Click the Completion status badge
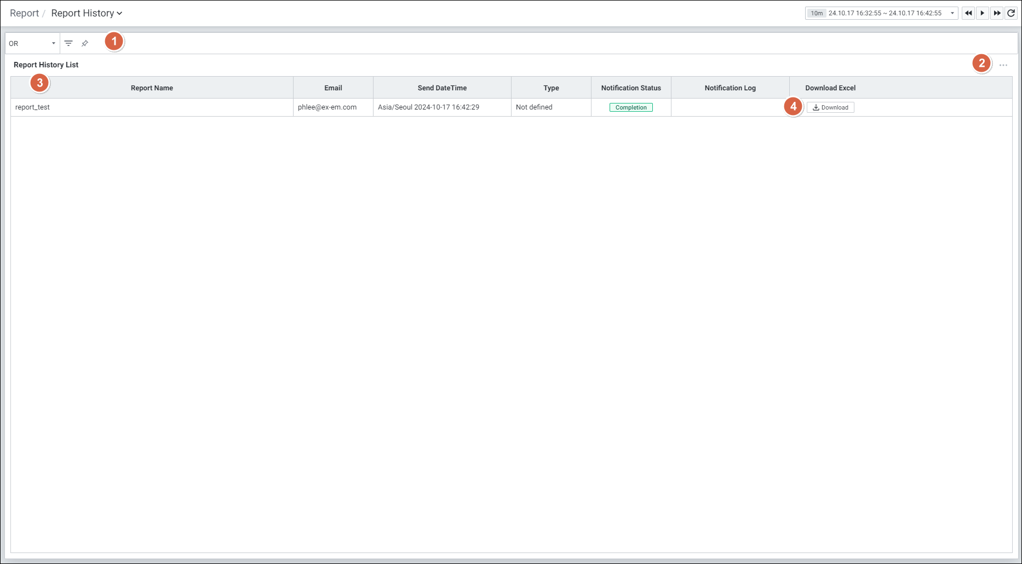 631,107
